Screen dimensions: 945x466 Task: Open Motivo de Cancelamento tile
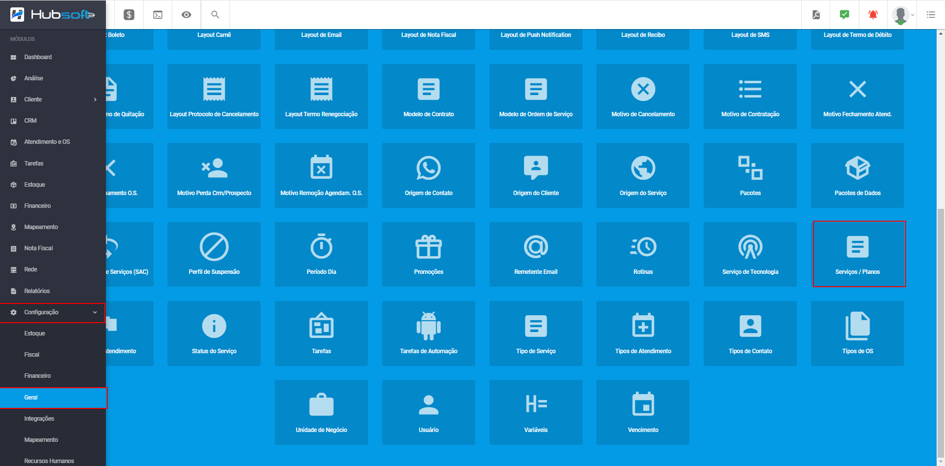pyautogui.click(x=643, y=97)
